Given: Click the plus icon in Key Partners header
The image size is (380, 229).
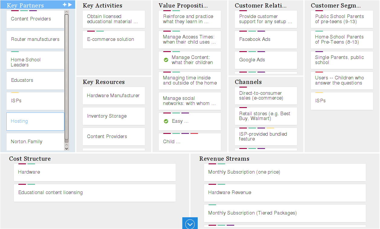Looking at the screenshot, I should point(65,5).
